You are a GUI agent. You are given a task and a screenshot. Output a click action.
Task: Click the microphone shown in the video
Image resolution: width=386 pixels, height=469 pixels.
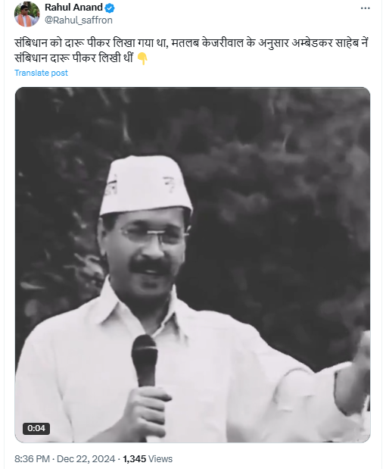[x=144, y=361]
